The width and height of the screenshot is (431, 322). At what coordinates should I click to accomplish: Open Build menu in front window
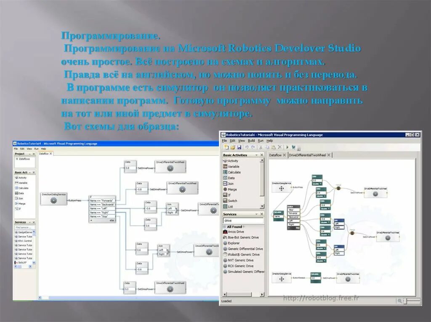[x=251, y=141]
